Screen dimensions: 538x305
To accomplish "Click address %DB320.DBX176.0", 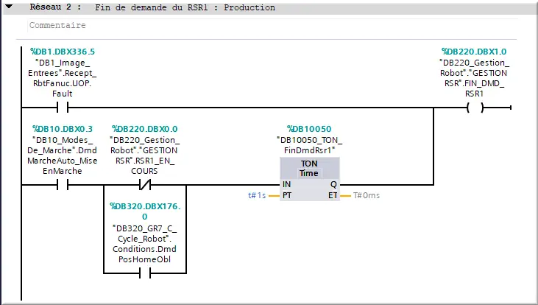I will [145, 211].
